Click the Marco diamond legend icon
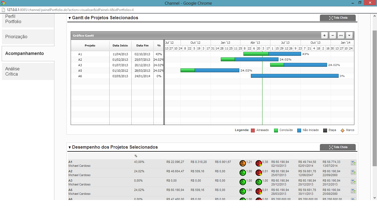 [x=343, y=131]
